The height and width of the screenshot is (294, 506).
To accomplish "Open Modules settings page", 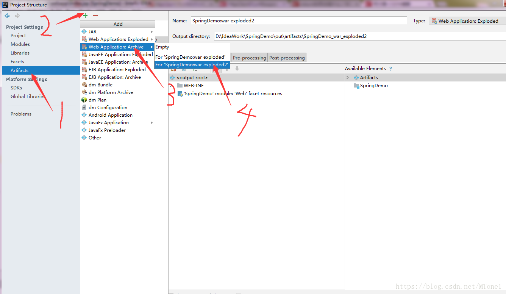I will coord(20,44).
